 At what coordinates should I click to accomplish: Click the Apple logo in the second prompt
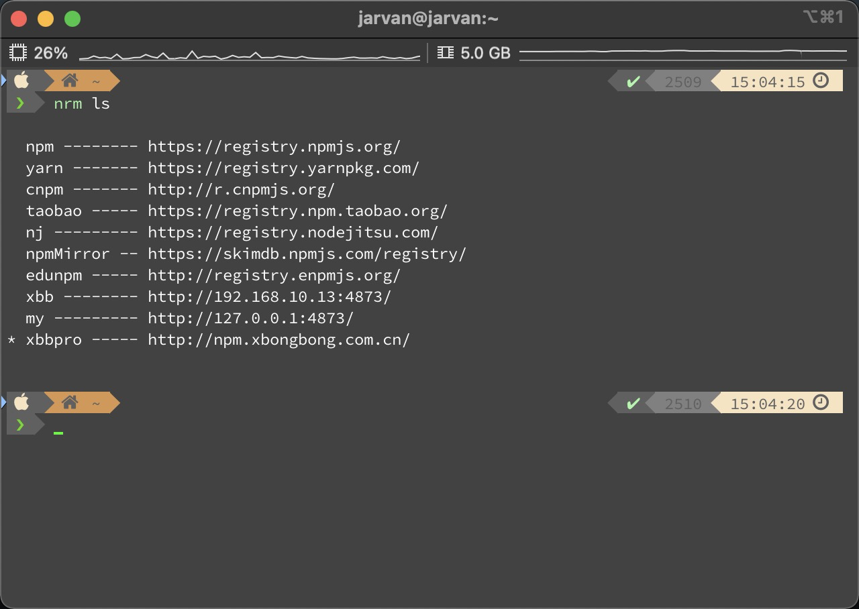[x=22, y=403]
